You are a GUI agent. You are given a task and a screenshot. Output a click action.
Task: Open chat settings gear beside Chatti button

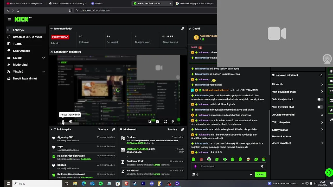251,175
